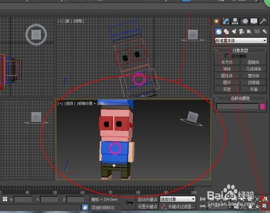Select the Lights category icon

tap(234, 32)
